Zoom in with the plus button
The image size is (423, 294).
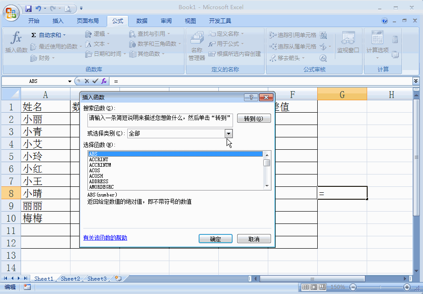407,287
